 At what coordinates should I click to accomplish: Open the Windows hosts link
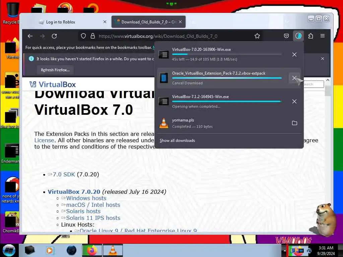(x=86, y=198)
